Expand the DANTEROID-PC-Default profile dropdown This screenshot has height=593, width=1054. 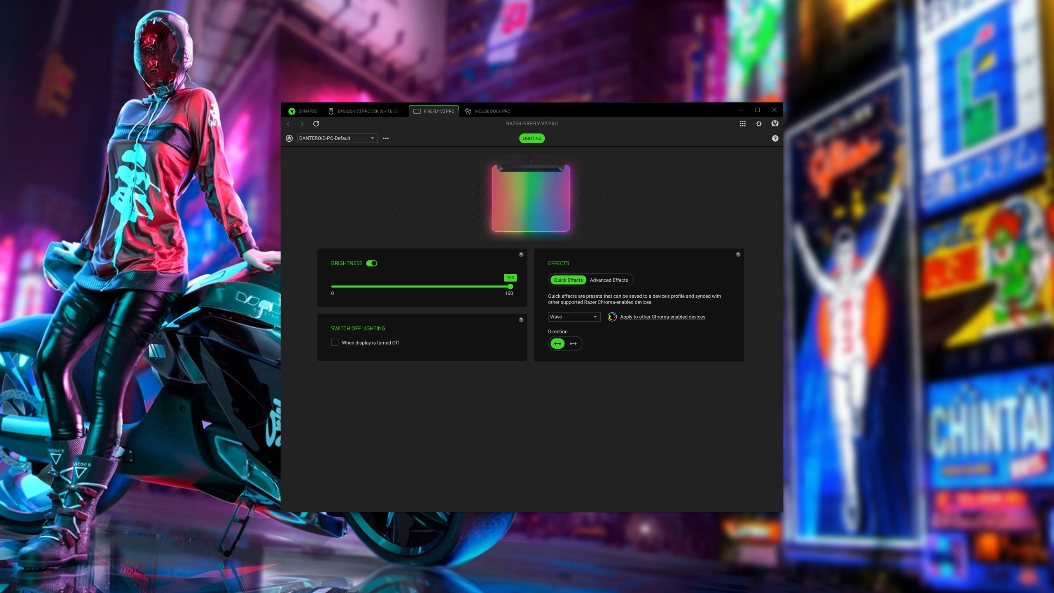(337, 138)
